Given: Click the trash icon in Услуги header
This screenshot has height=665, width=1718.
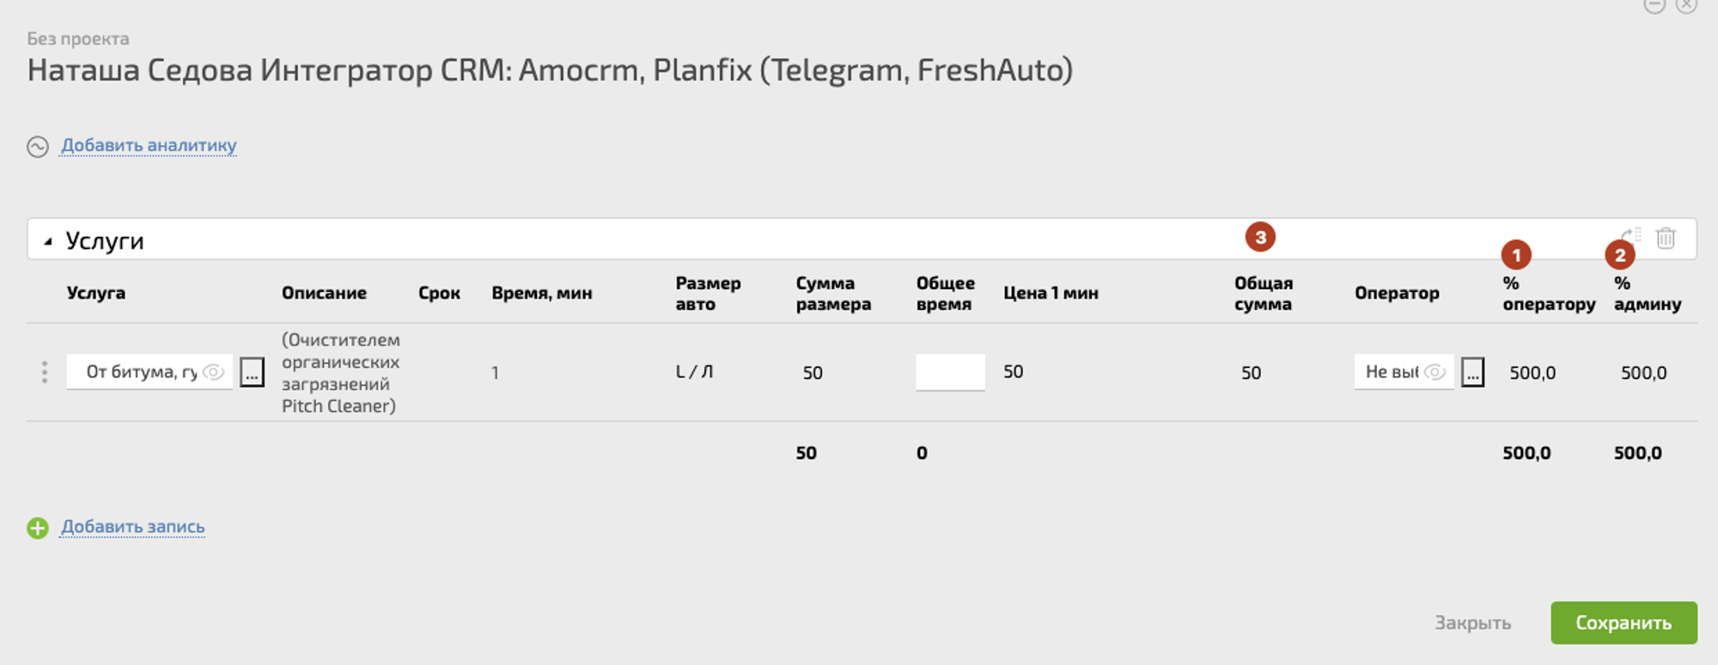Looking at the screenshot, I should click(x=1666, y=238).
